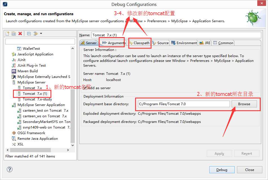Click the Debug button
Screen dimensions: 268x180
coord(222,170)
